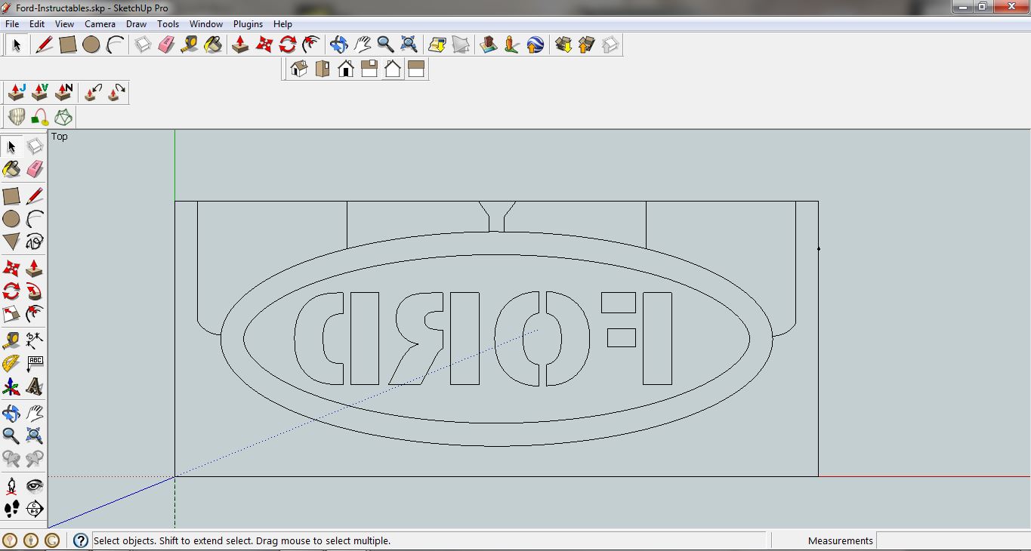Activate the Rectangle tool in the top toolbar

pos(67,45)
